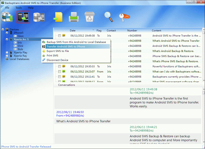Open the Help menu

click(31, 8)
